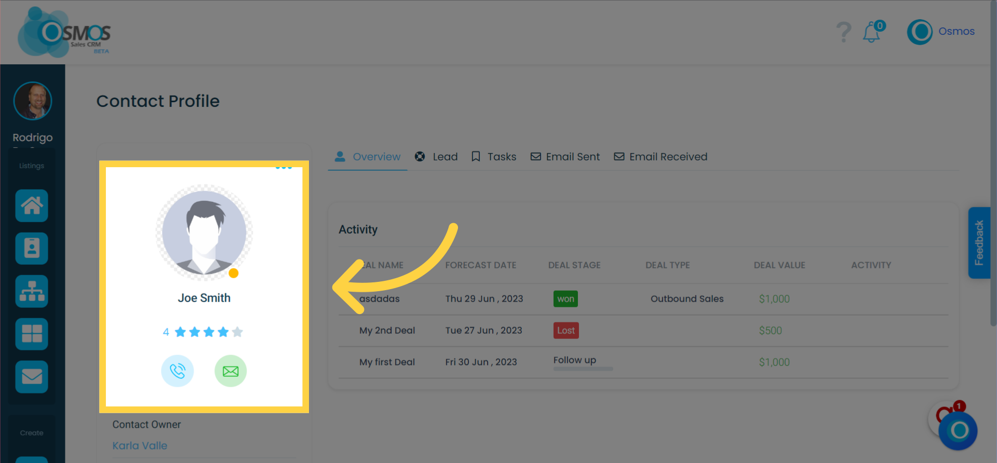The width and height of the screenshot is (997, 463).
Task: Email Joe Smith using green envelope icon
Action: tap(231, 371)
